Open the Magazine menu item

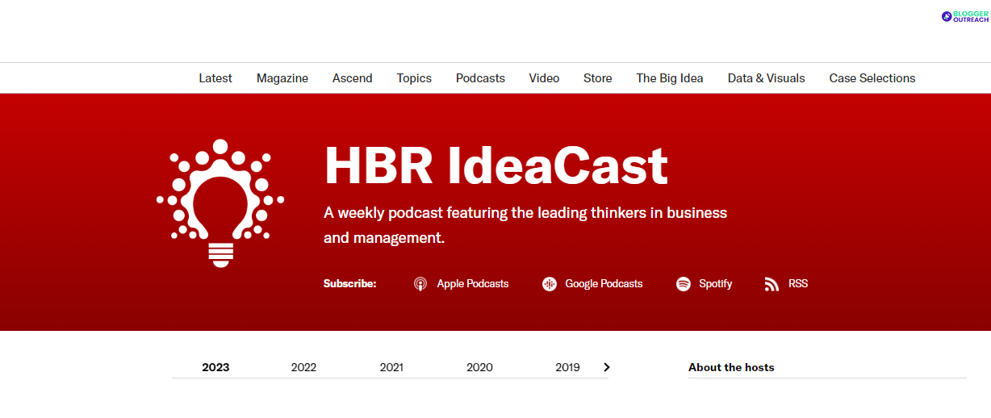coord(282,78)
